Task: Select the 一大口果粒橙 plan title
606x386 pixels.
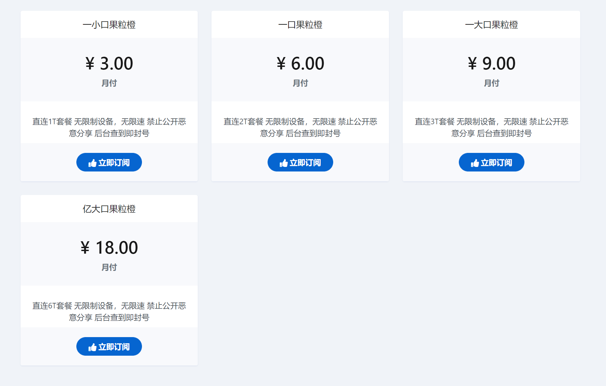Action: [x=491, y=25]
